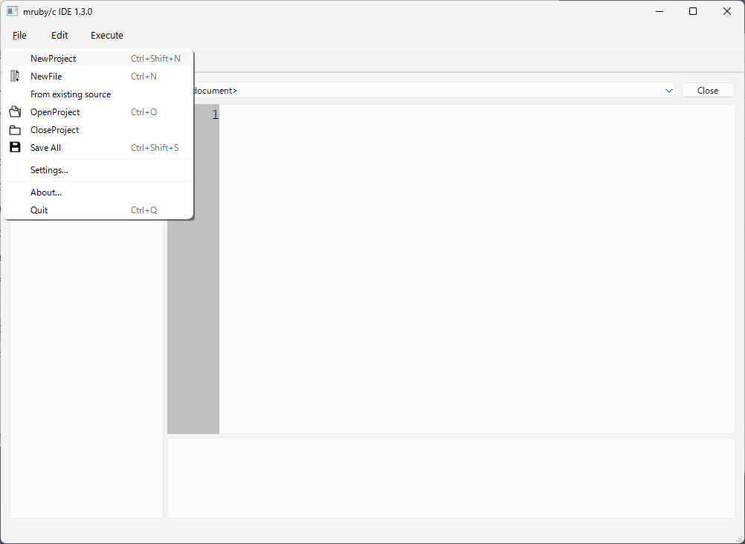Click the Save All floppy disk icon

(x=15, y=147)
